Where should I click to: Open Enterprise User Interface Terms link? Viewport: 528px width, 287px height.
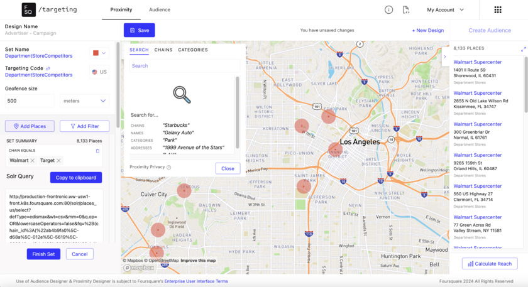point(196,281)
